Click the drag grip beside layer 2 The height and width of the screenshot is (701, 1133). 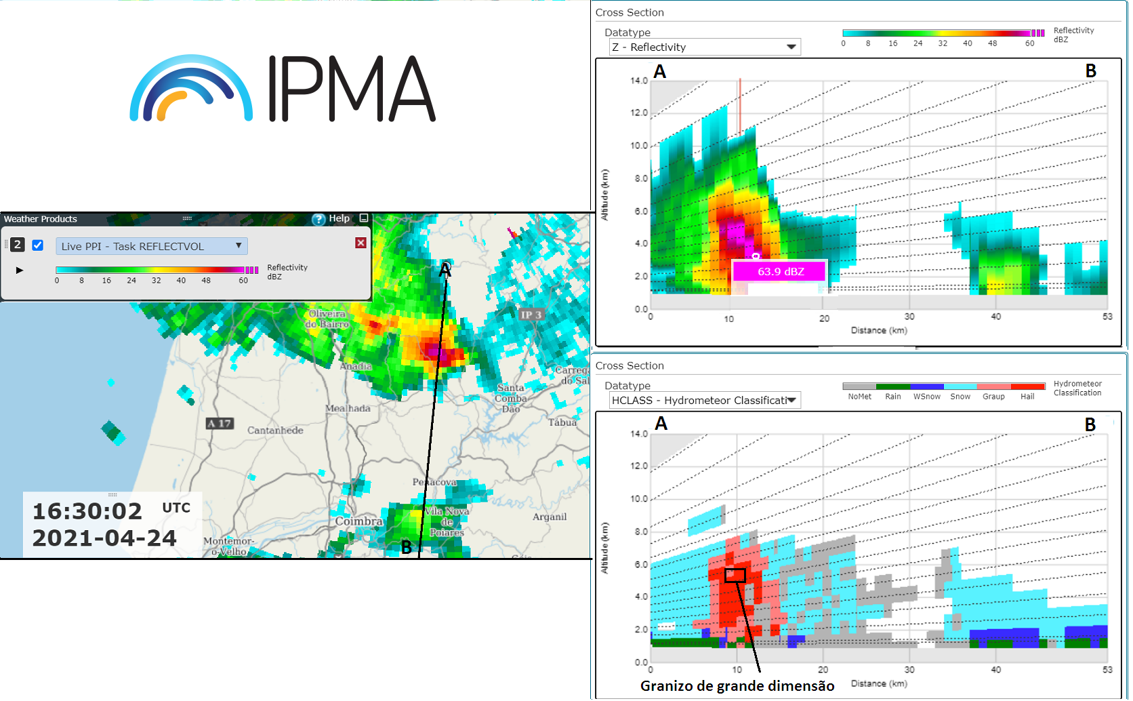tap(6, 245)
